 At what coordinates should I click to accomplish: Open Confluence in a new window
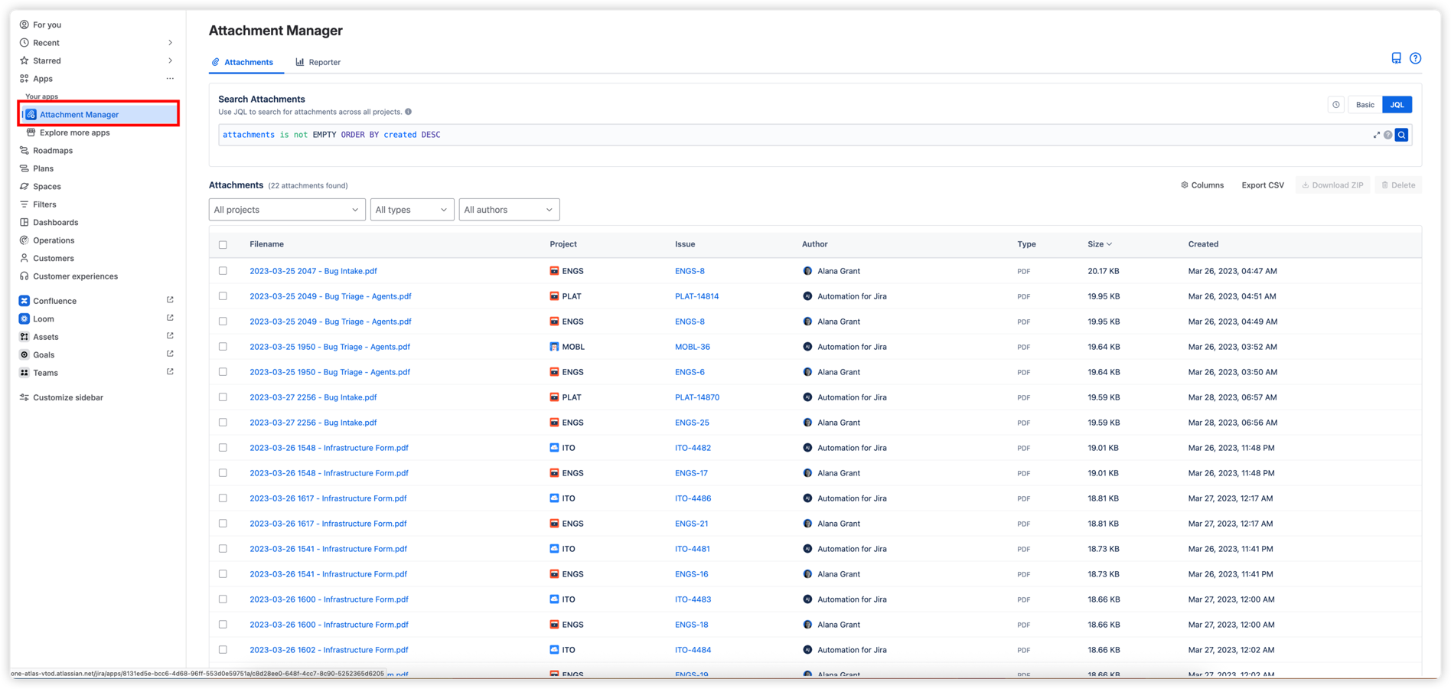(x=170, y=300)
